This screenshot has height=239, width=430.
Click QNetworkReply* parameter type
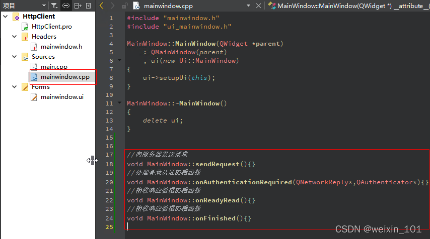324,182
